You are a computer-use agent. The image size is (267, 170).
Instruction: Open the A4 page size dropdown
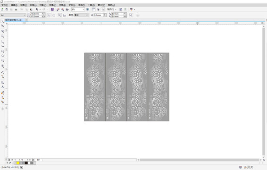(x=25, y=15)
